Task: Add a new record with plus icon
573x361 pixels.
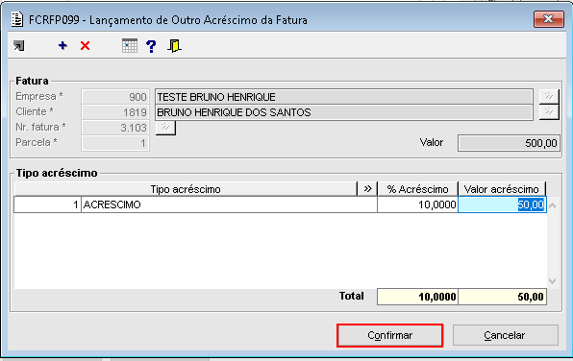Action: pyautogui.click(x=62, y=46)
